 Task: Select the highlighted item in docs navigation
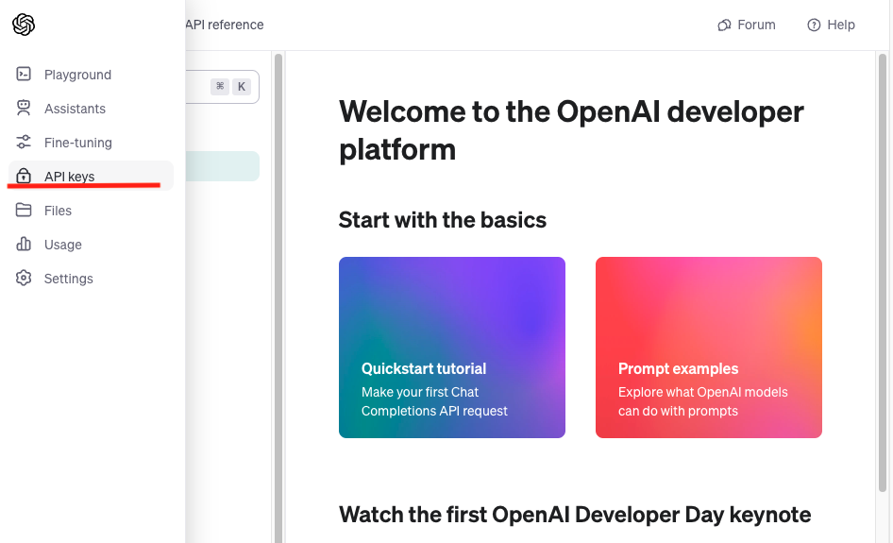click(222, 166)
